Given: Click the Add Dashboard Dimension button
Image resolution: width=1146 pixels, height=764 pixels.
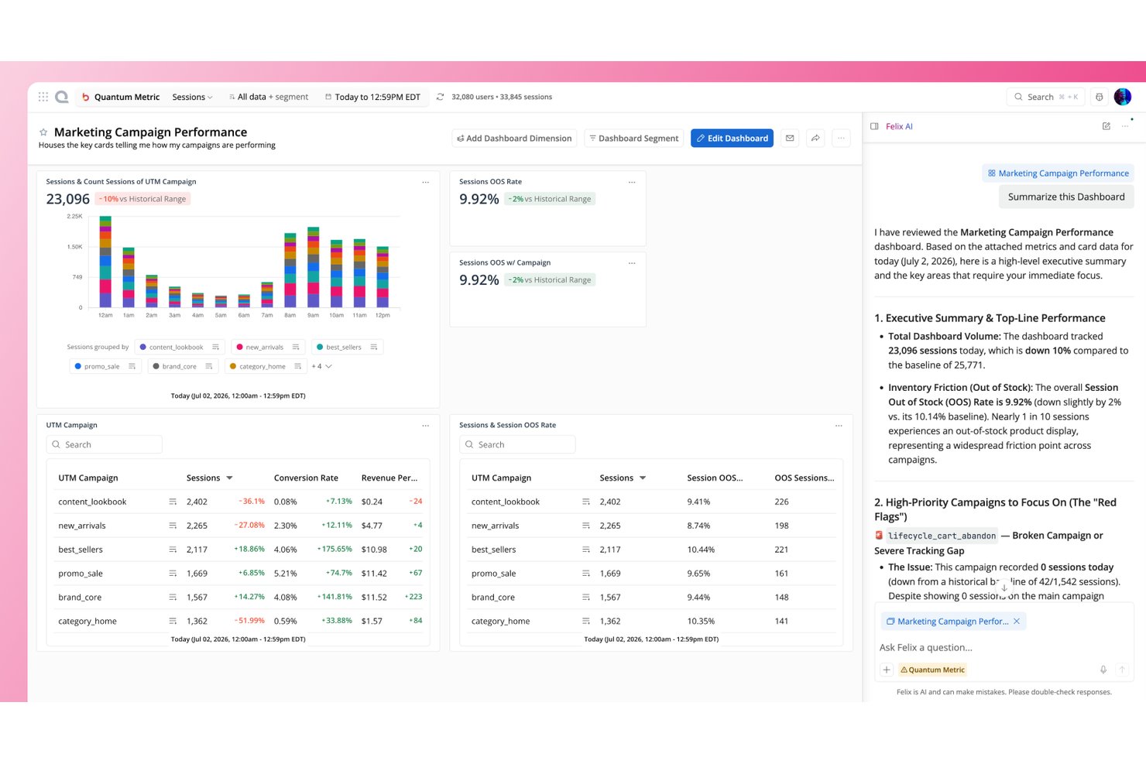Looking at the screenshot, I should click(x=514, y=139).
